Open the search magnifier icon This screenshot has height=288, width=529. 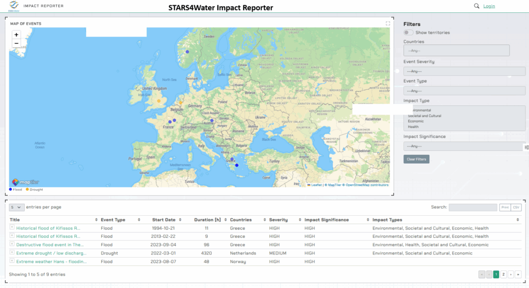point(476,6)
